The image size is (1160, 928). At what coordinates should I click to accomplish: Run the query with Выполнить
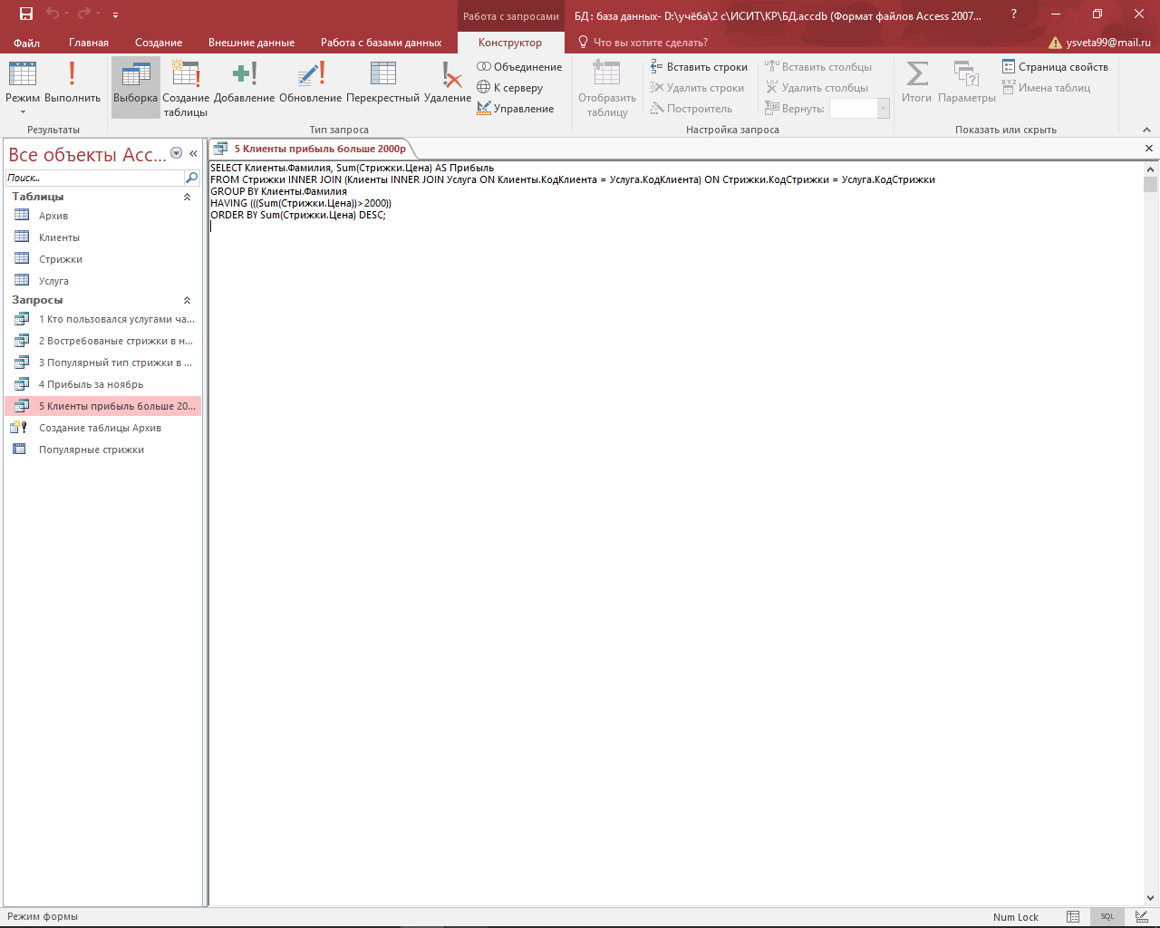tap(72, 83)
